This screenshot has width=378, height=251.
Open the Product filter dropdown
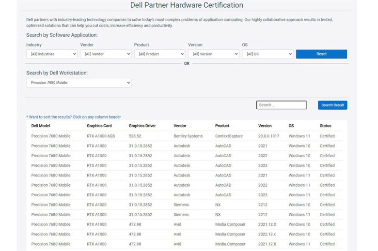(159, 54)
